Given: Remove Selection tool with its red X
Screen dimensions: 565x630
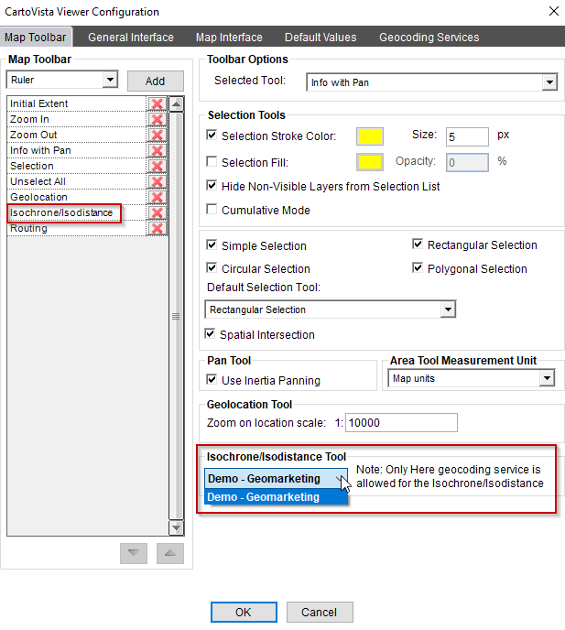Looking at the screenshot, I should 158,167.
